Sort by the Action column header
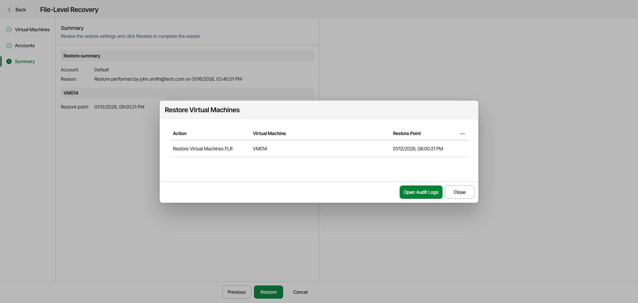638x303 pixels. tap(180, 133)
